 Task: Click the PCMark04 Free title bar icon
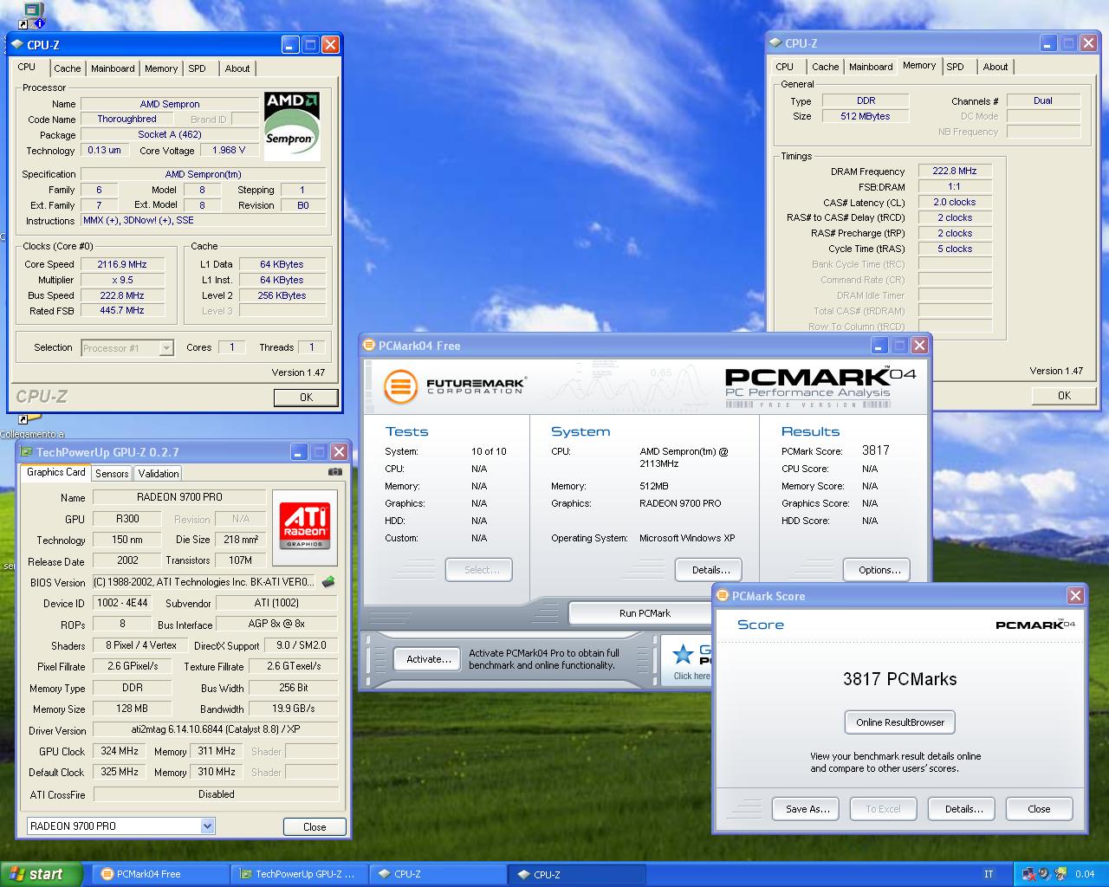tap(369, 346)
